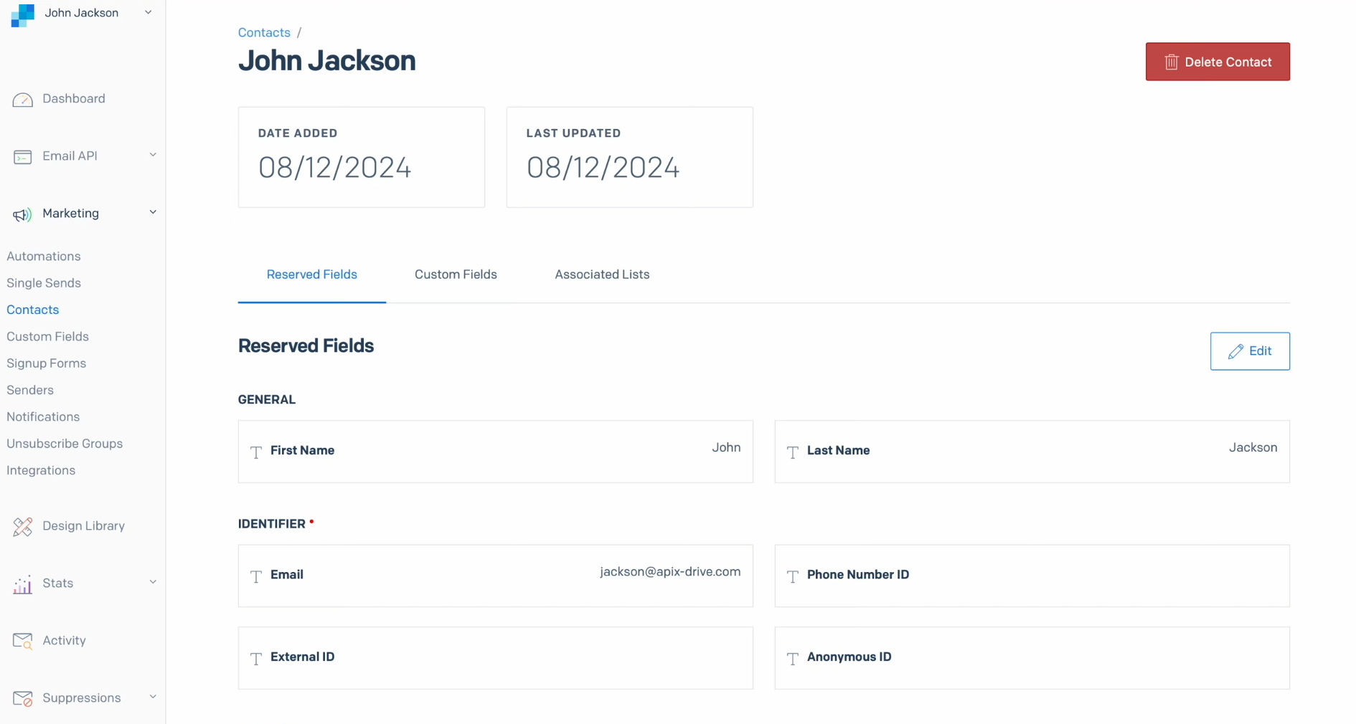Collapse the Marketing section chevron
Viewport: 1356px width, 724px height.
(153, 212)
